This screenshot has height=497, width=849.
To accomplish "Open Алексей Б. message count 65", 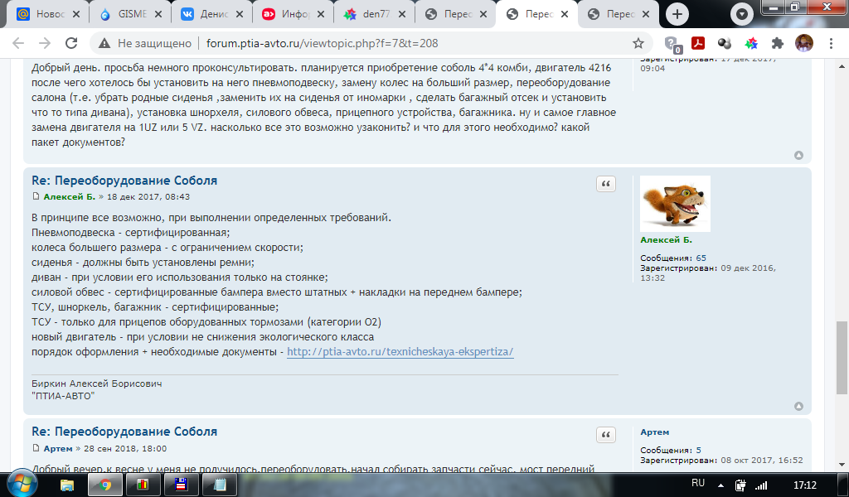I will pyautogui.click(x=701, y=258).
